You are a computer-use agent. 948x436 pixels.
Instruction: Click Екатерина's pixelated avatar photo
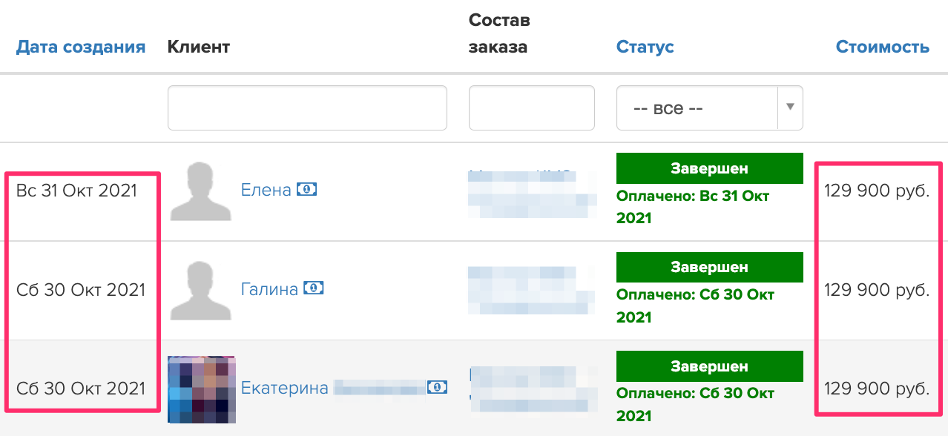pos(201,389)
